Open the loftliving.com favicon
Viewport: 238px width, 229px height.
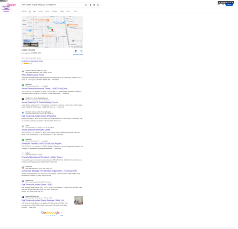point(23,181)
